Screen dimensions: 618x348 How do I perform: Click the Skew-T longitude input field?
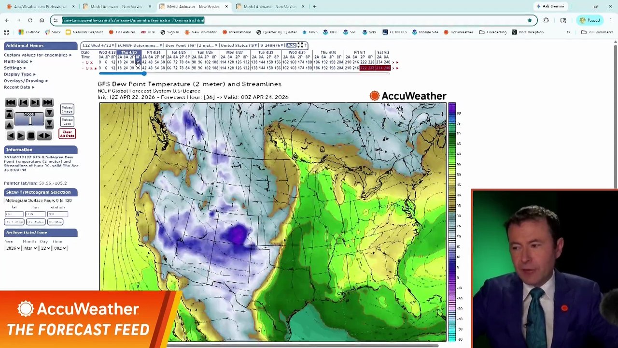pos(36,214)
